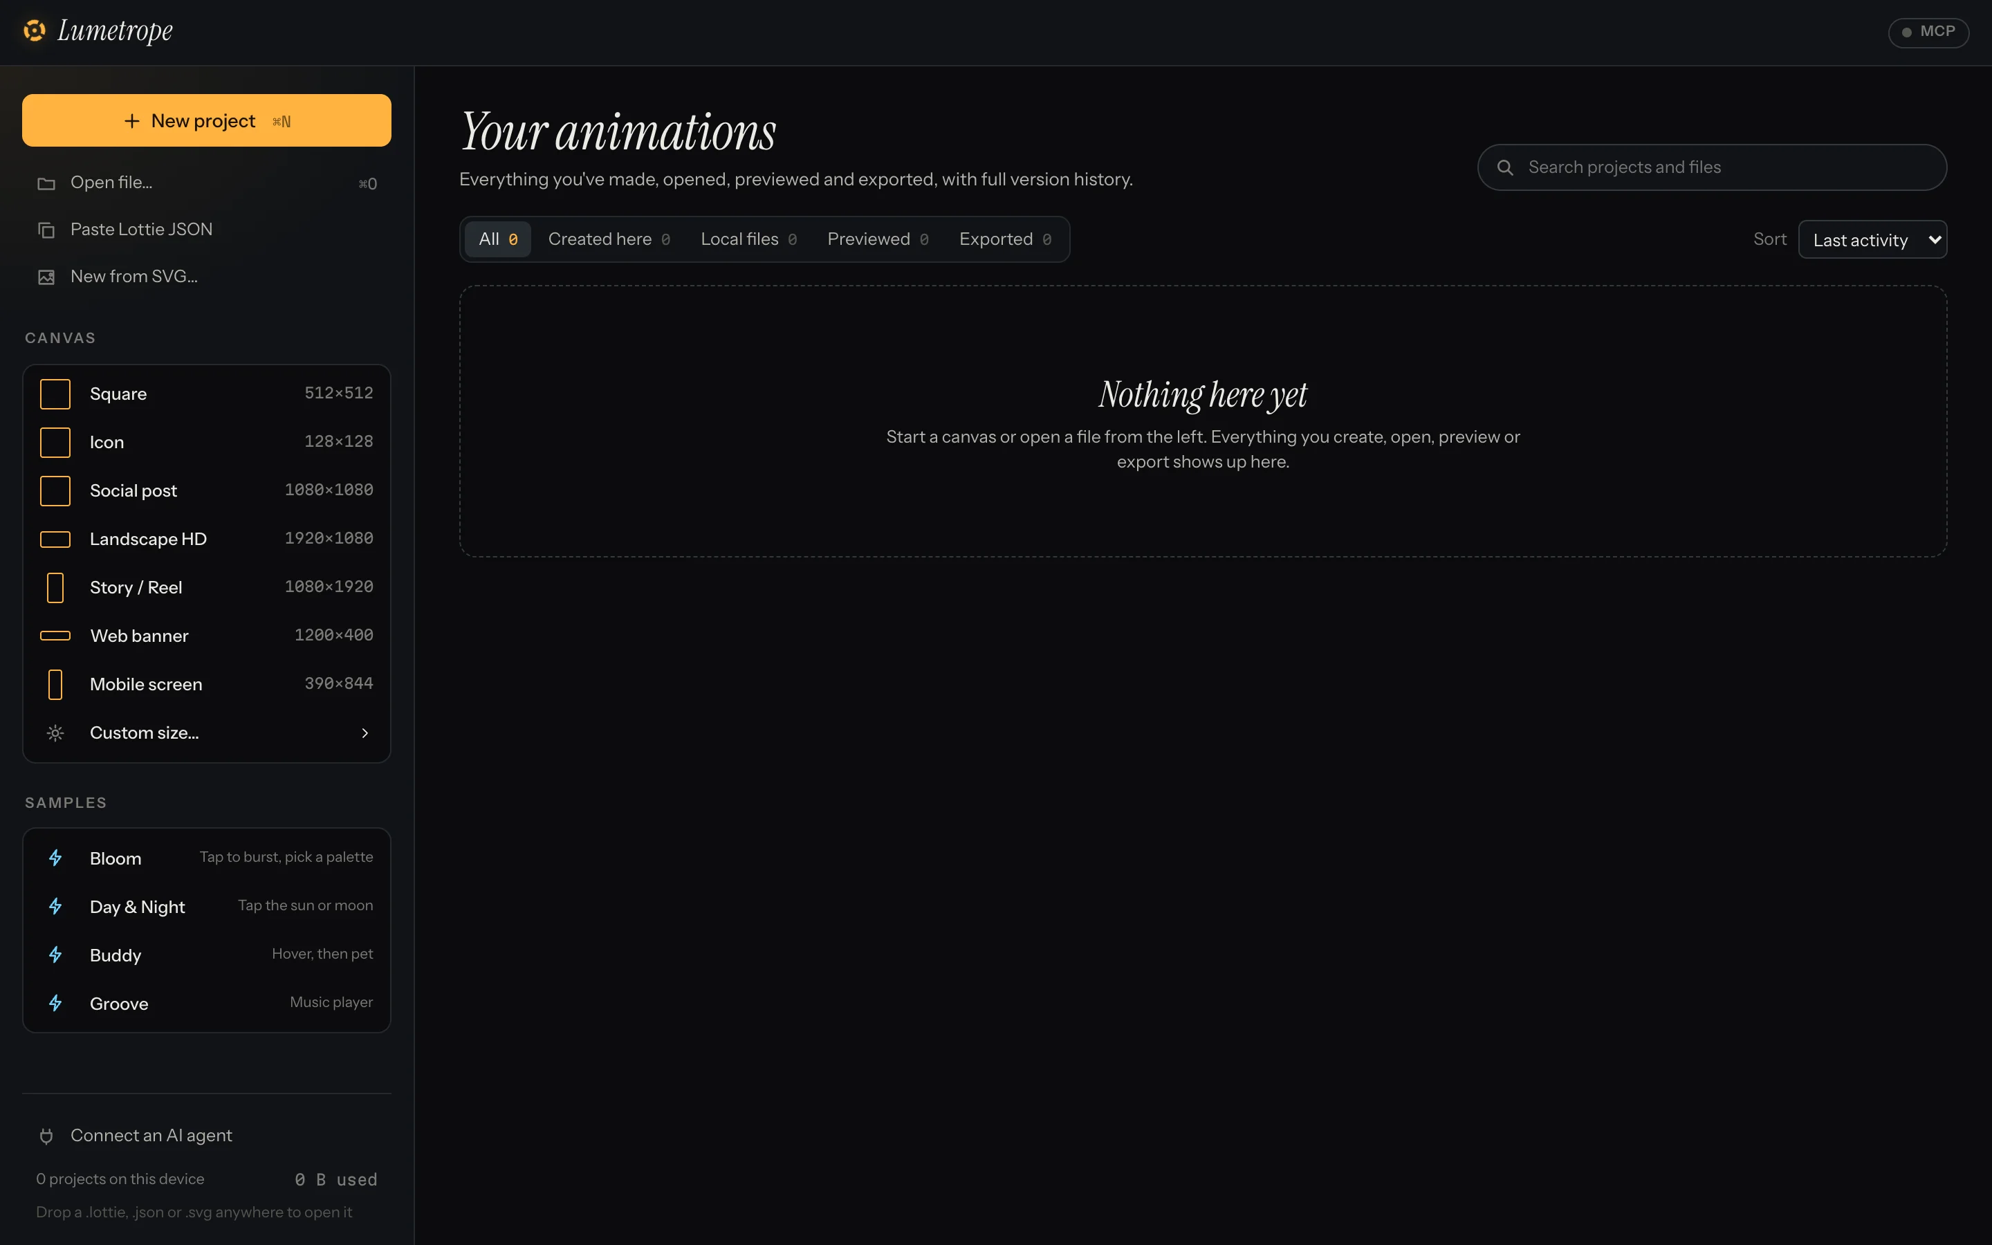Select the Story / Reel canvas shape icon
This screenshot has width=1992, height=1245.
pos(55,587)
